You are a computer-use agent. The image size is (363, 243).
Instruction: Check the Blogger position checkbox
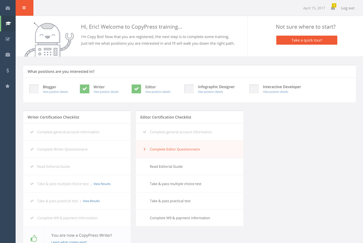click(x=34, y=89)
